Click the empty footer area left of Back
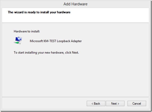 tap(44, 104)
